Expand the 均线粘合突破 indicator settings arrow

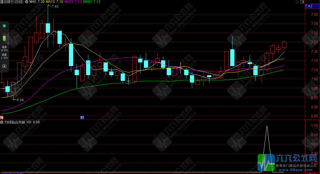tap(2, 122)
